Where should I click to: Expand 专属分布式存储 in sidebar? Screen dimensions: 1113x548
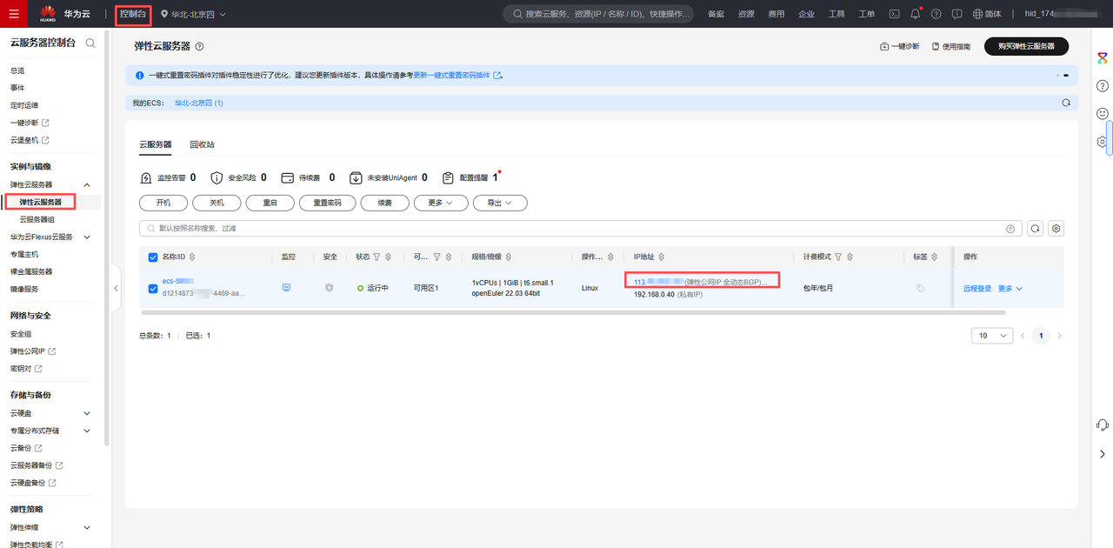point(87,431)
